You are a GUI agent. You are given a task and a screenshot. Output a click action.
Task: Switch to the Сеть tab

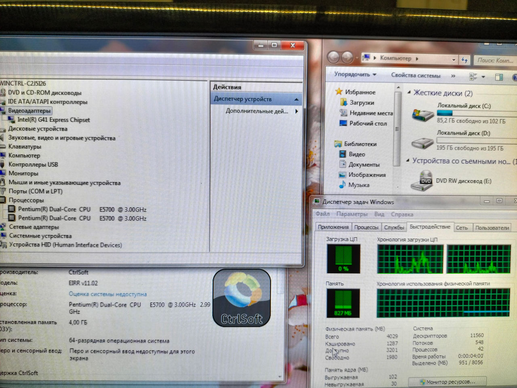pyautogui.click(x=462, y=228)
